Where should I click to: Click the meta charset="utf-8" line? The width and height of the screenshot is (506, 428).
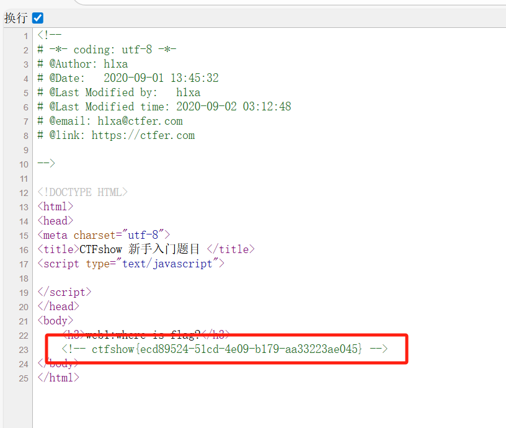tap(104, 235)
